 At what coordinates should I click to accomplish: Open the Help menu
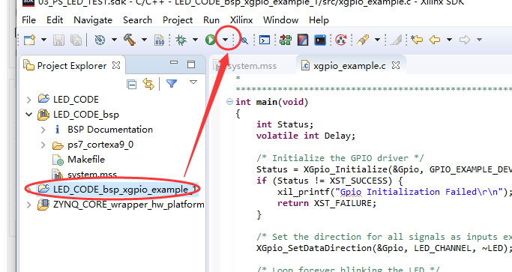[x=319, y=20]
